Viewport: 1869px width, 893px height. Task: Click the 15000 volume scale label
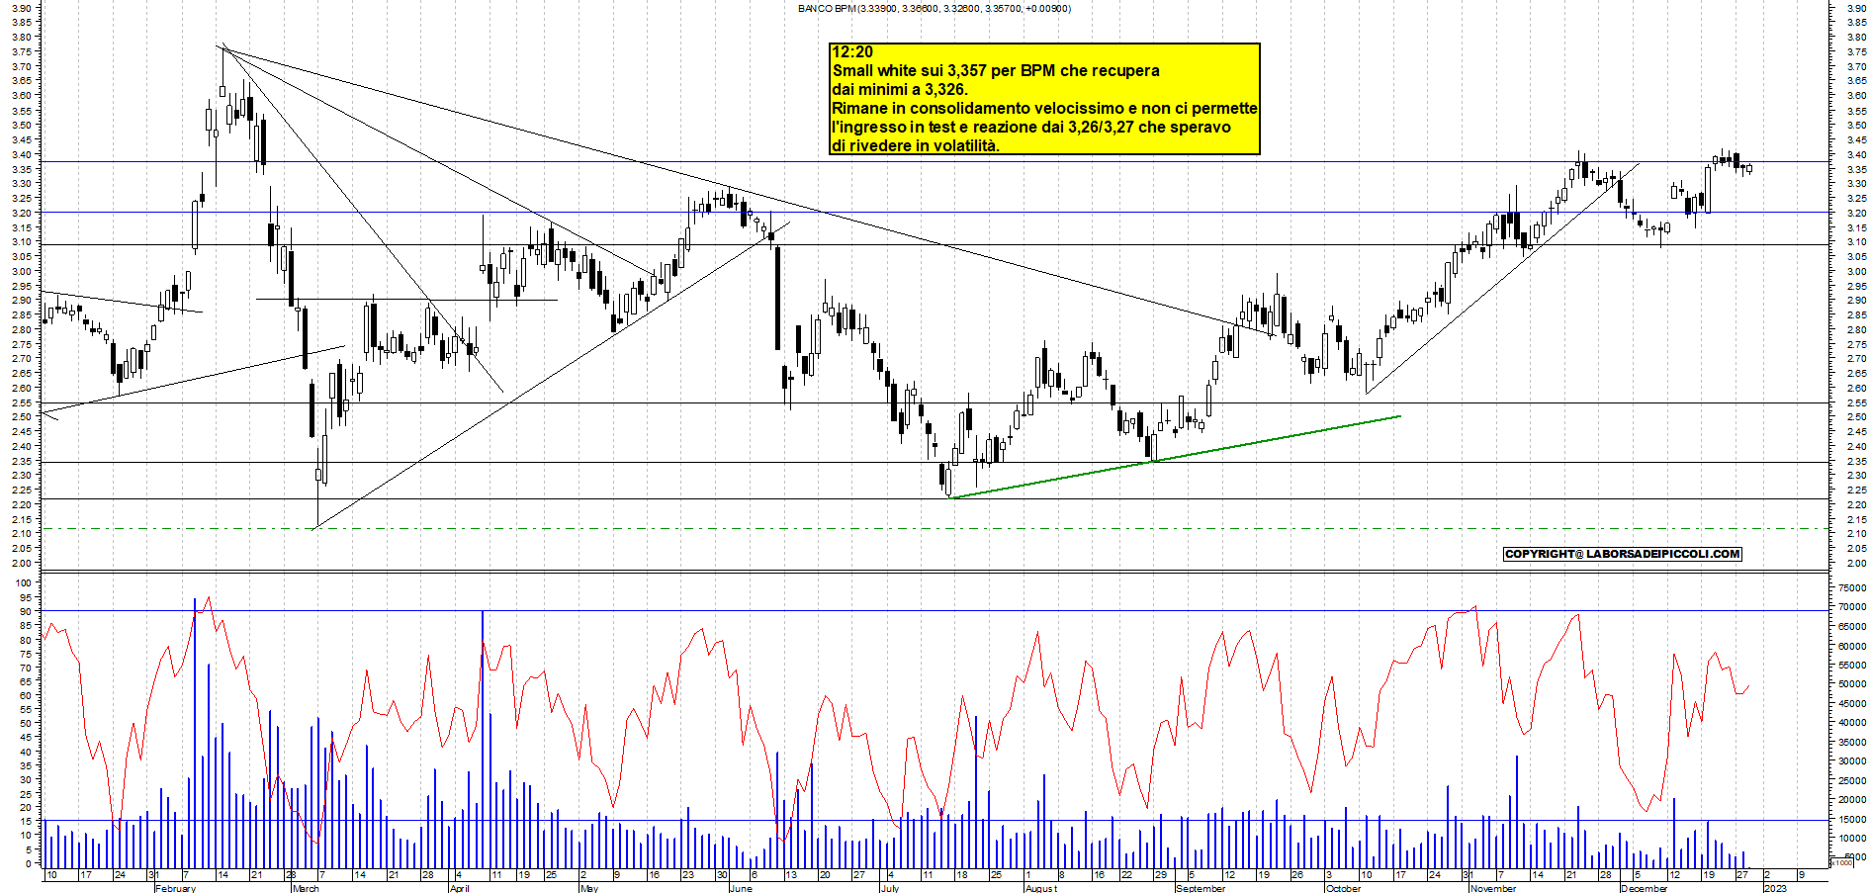coord(1852,819)
